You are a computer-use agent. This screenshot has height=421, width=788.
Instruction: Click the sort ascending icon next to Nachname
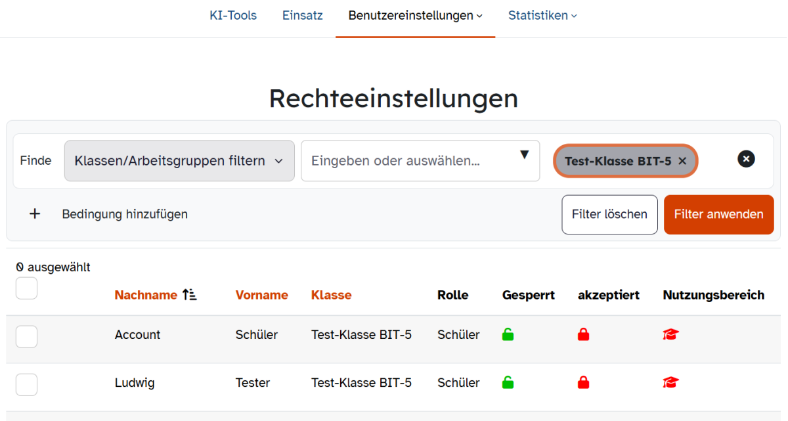coord(190,295)
